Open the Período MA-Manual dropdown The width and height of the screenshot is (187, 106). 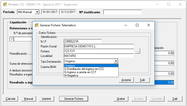point(37,12)
